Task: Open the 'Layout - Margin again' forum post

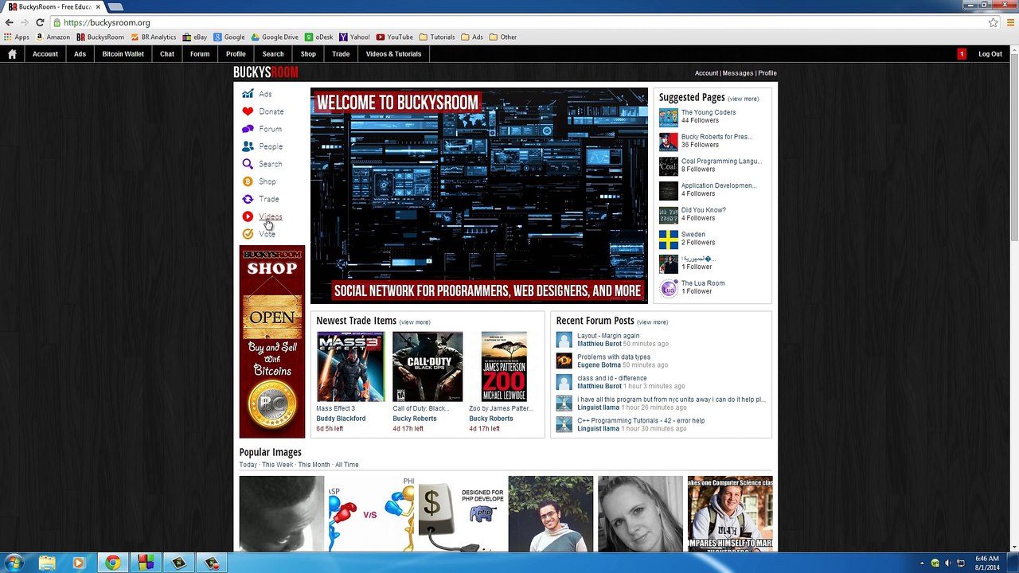Action: [608, 336]
